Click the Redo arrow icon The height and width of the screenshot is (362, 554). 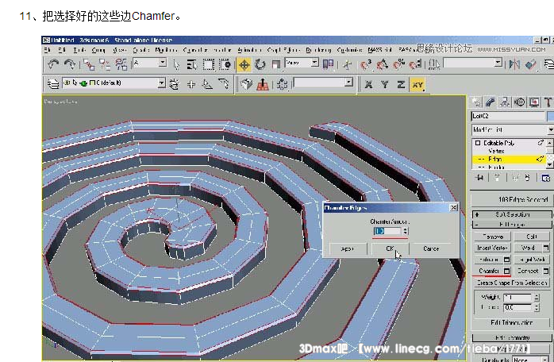(69, 64)
